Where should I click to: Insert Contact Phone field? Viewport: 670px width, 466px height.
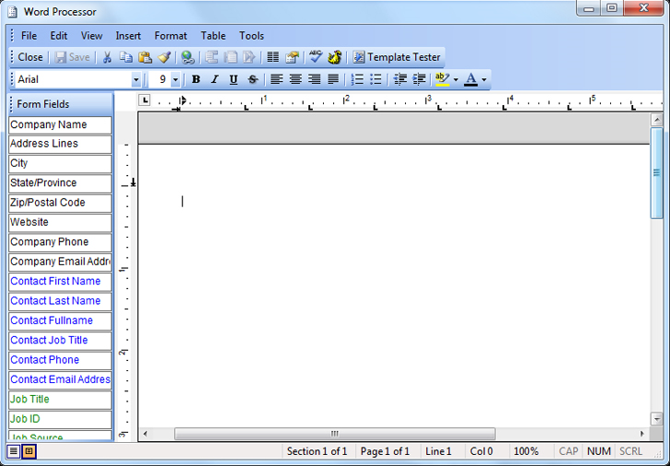pos(60,360)
